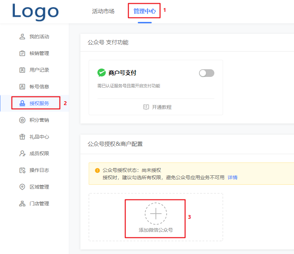The height and width of the screenshot is (254, 294).
Task: Click the plus circle to add account
Action: tap(156, 214)
